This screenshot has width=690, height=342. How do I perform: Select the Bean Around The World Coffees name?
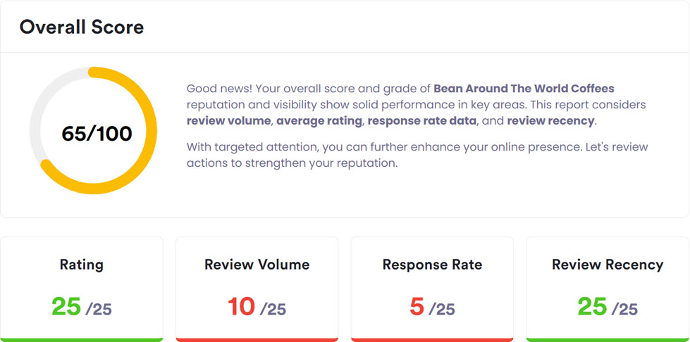click(x=524, y=89)
